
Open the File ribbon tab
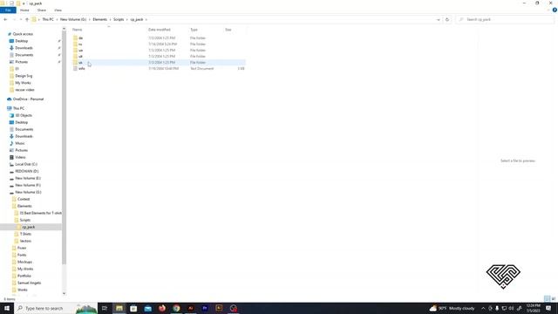tap(8, 10)
